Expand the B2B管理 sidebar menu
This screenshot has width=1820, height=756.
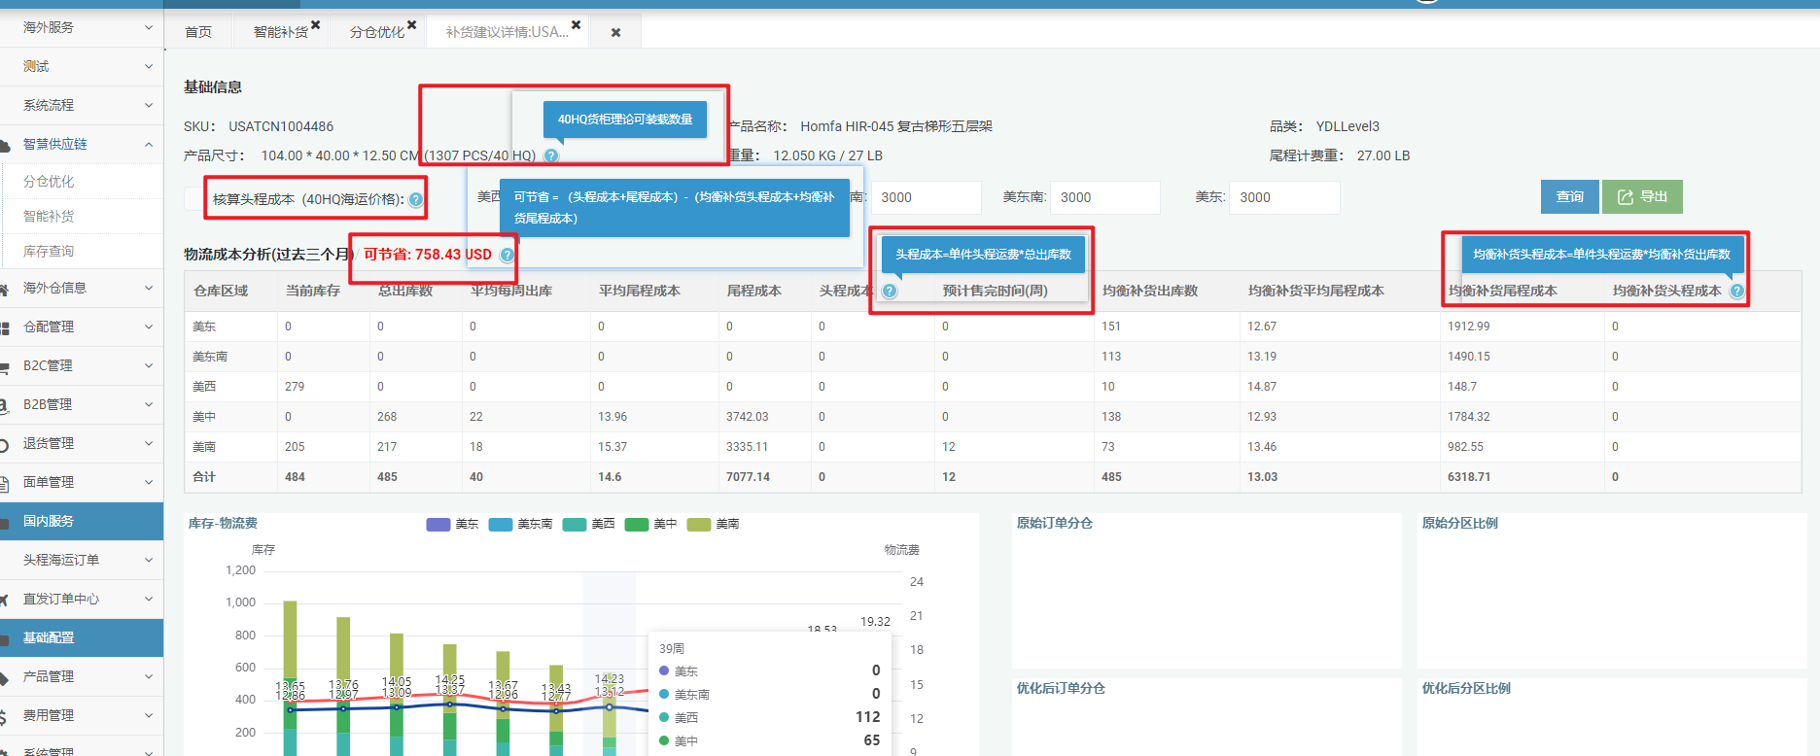[x=82, y=404]
